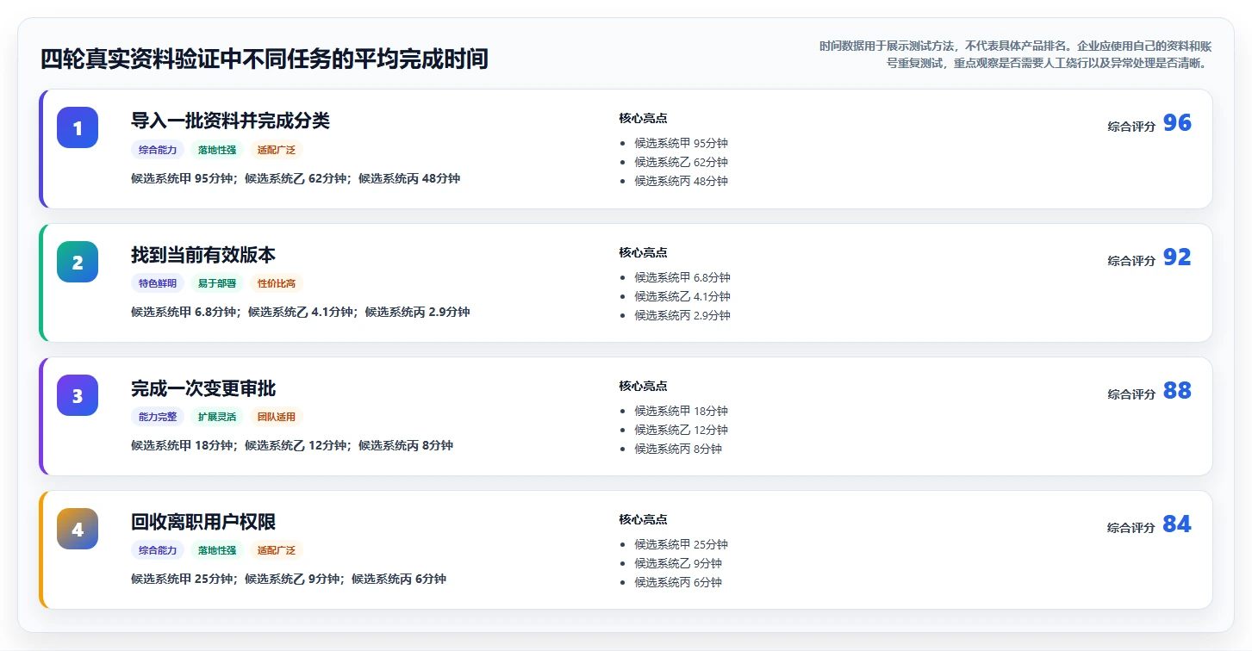The image size is (1252, 651).
Task: Select the 扩展灵活 tag
Action: point(217,417)
